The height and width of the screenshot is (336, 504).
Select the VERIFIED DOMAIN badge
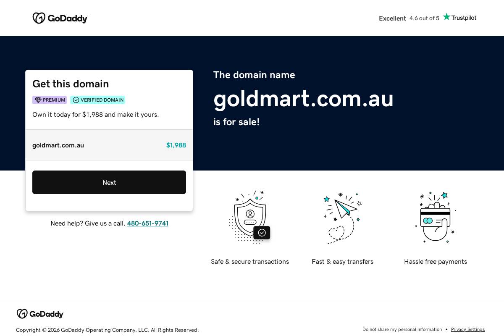pyautogui.click(x=98, y=100)
